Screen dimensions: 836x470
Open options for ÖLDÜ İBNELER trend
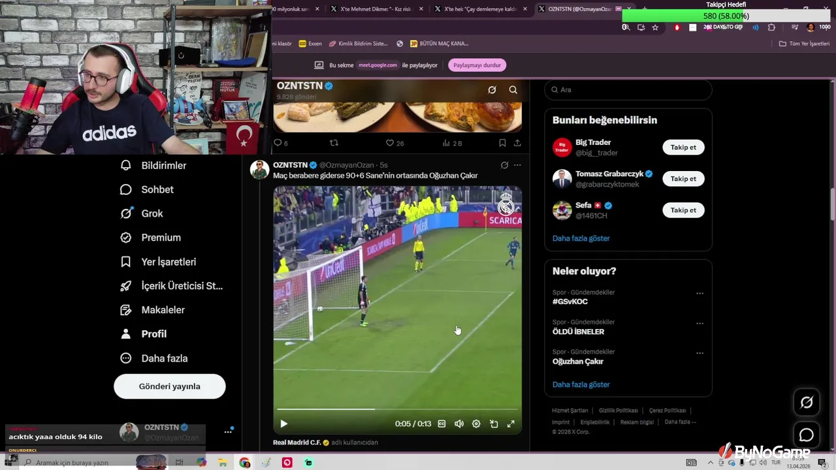pyautogui.click(x=699, y=323)
